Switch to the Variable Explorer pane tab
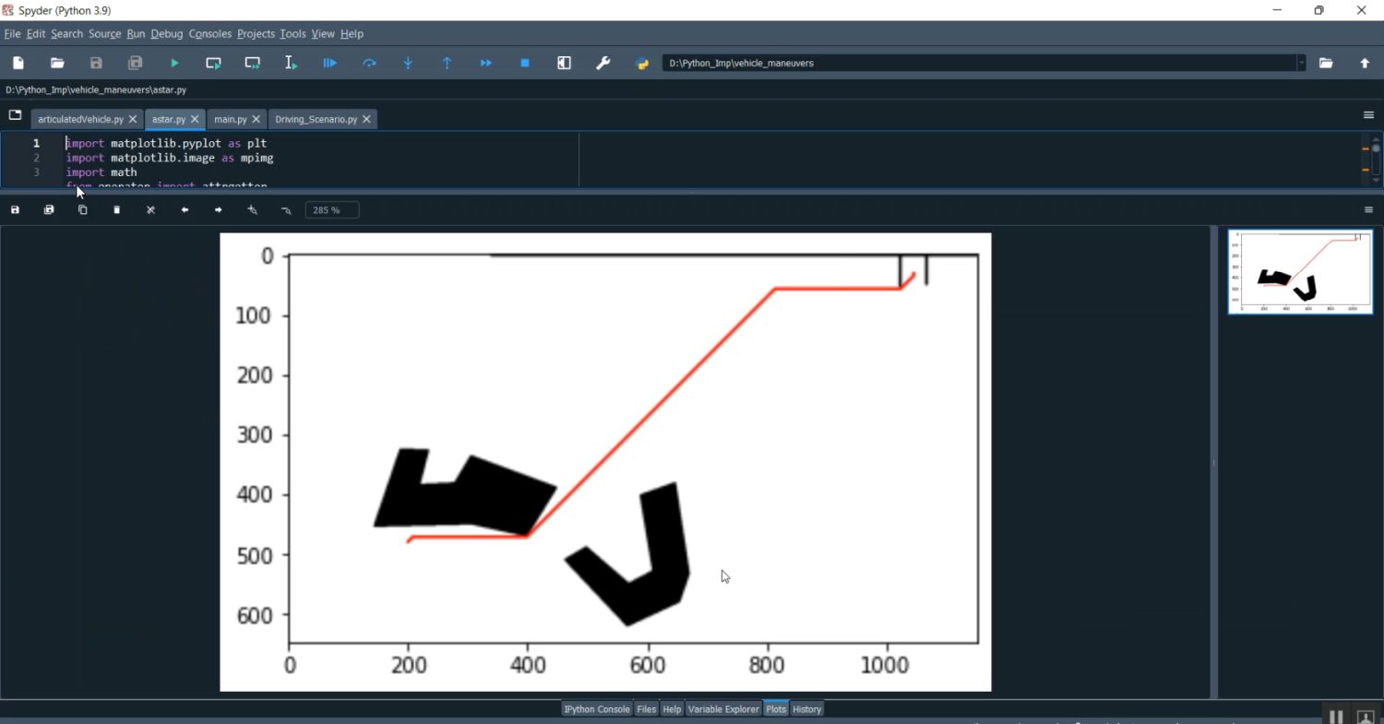This screenshot has width=1384, height=724. pos(722,709)
